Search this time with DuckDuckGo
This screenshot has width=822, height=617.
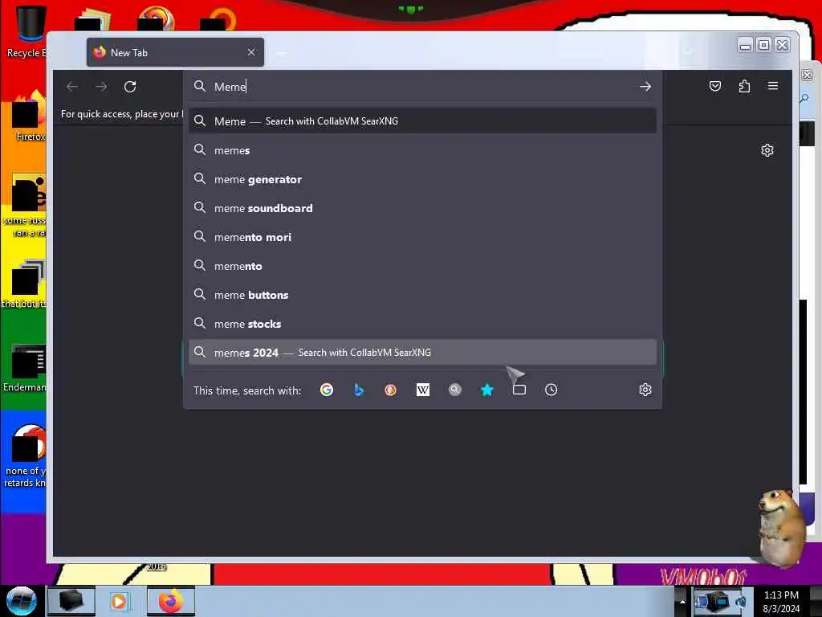(x=391, y=390)
